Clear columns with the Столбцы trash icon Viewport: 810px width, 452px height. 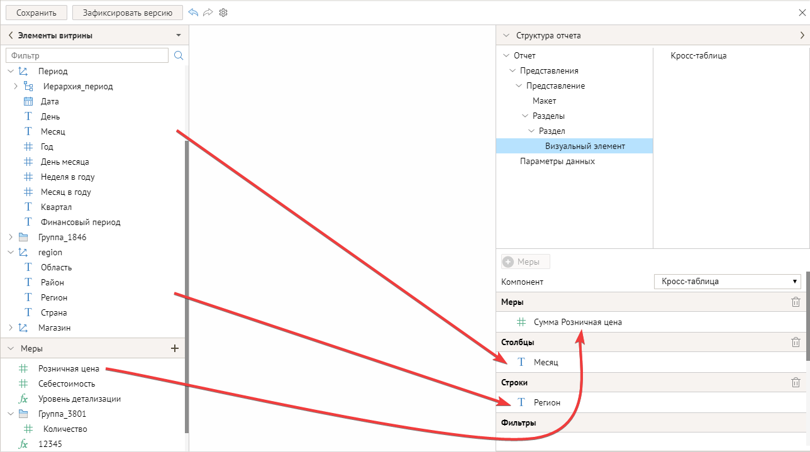pyautogui.click(x=796, y=343)
